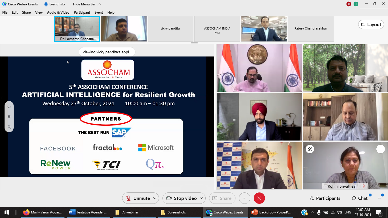Expand the Unmute audio options arrow

pyautogui.click(x=155, y=198)
